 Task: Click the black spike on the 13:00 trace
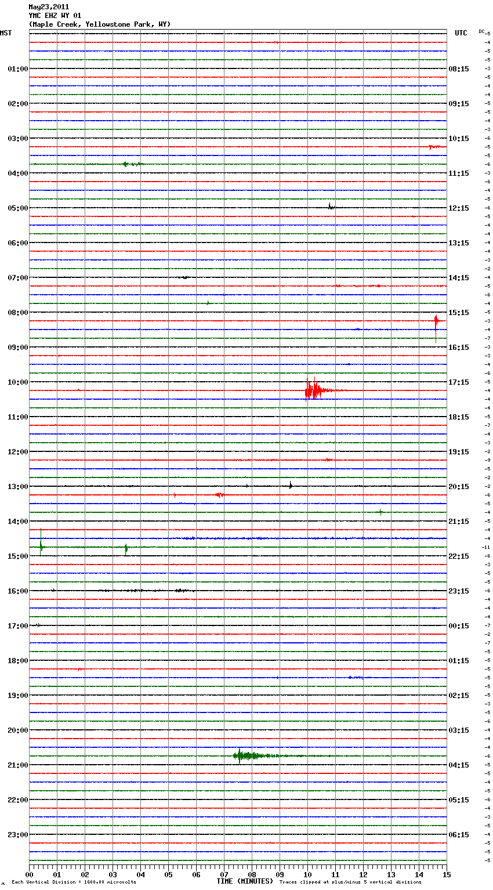[291, 485]
